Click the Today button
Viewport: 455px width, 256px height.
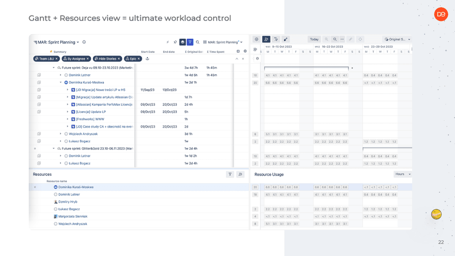314,40
